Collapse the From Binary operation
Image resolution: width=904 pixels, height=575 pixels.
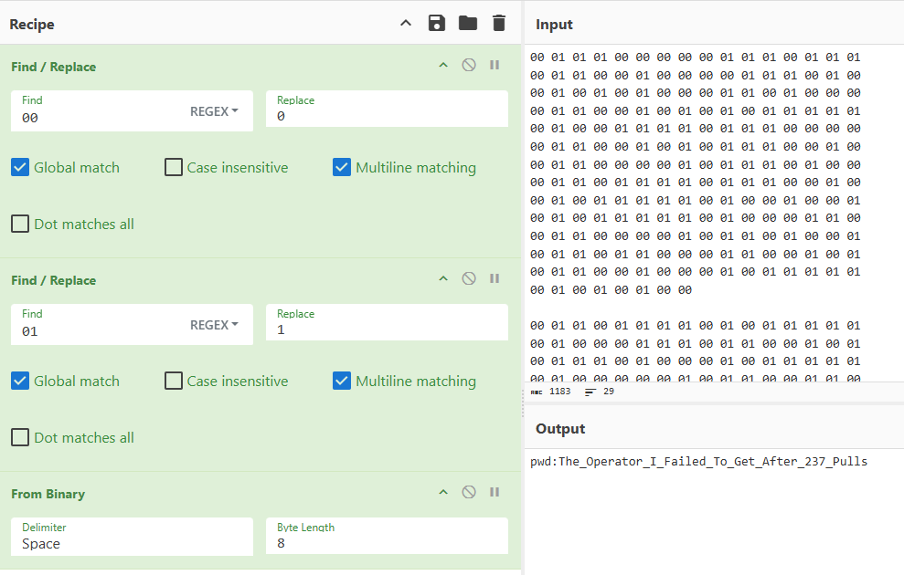(443, 493)
